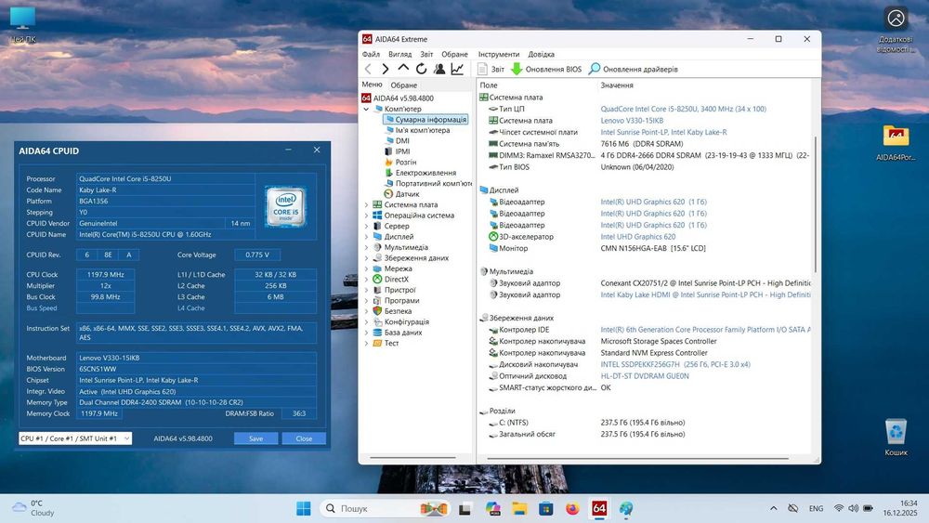
Task: Expand the Системна плата tree node
Action: click(366, 205)
